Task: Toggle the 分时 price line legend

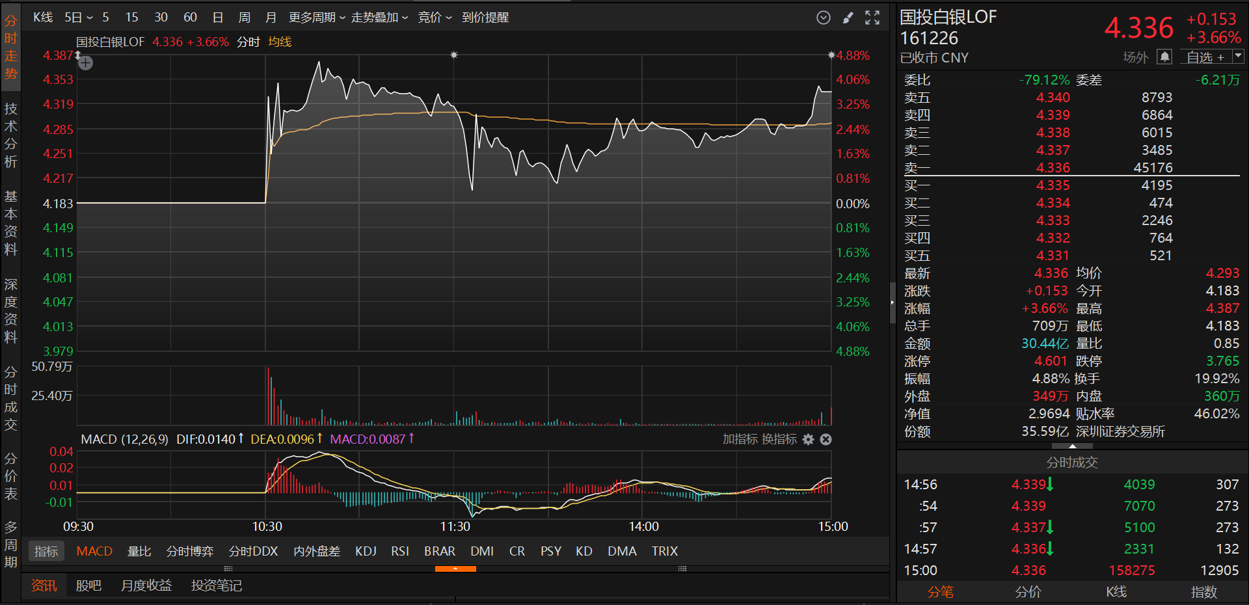Action: 248,42
